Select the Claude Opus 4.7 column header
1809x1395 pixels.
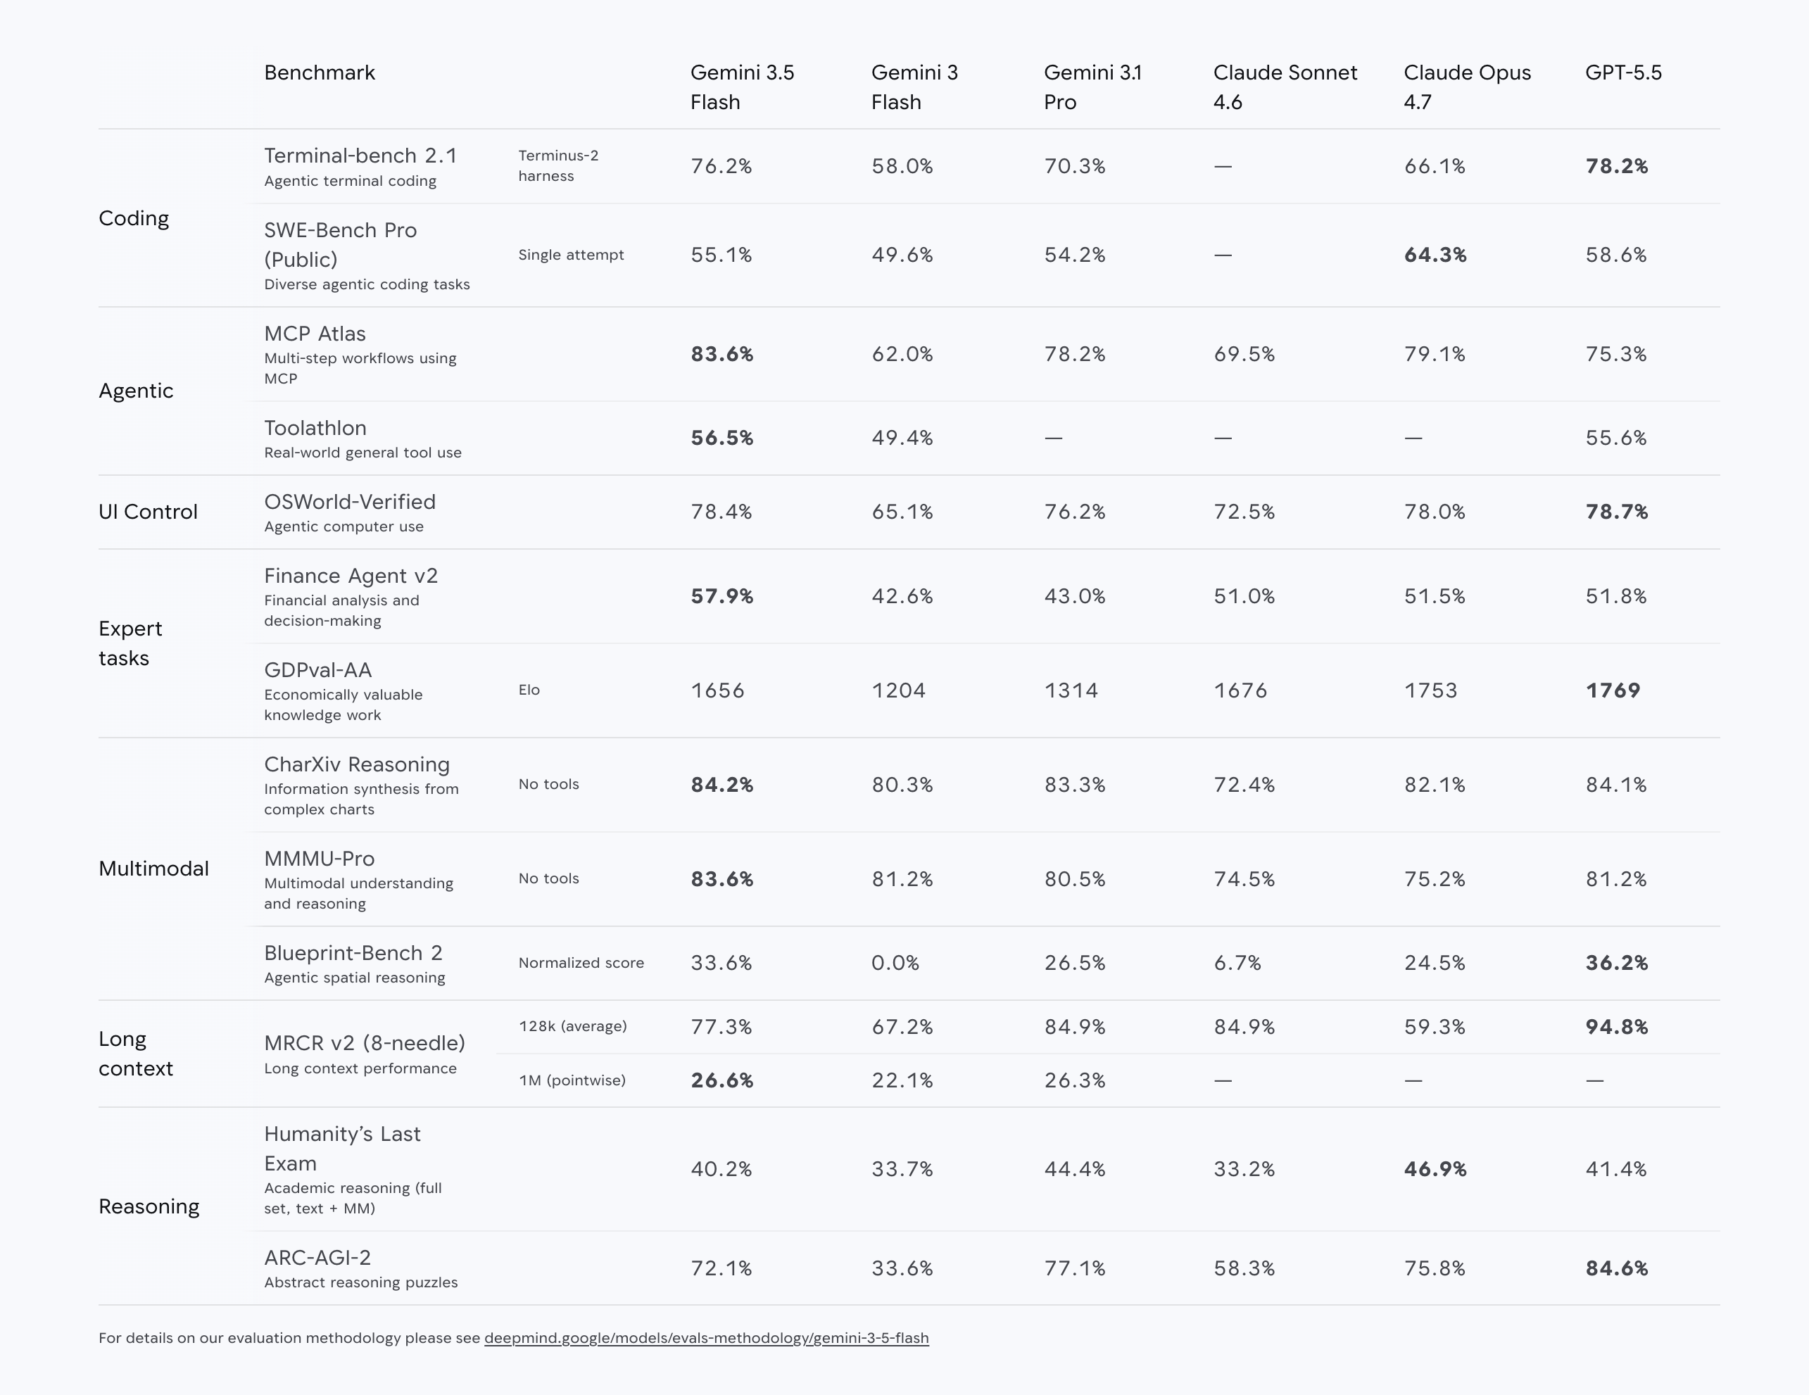pyautogui.click(x=1467, y=87)
